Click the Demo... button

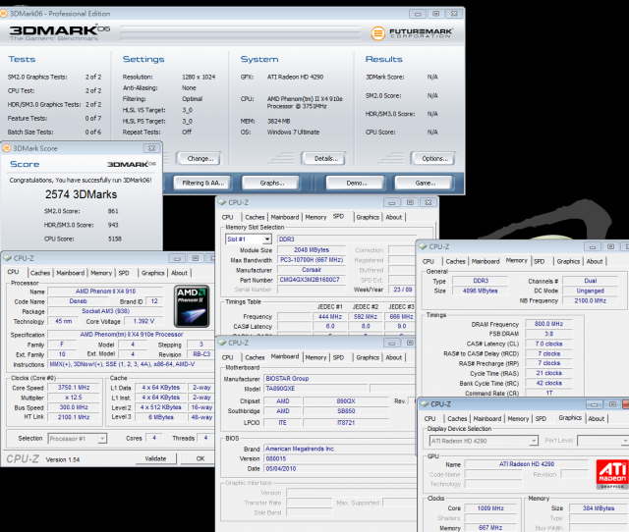point(356,184)
